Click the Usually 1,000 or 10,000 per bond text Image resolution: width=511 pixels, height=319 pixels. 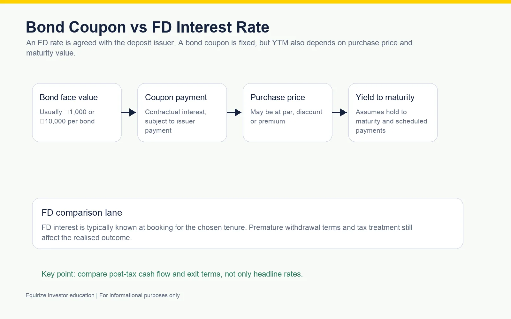click(67, 116)
